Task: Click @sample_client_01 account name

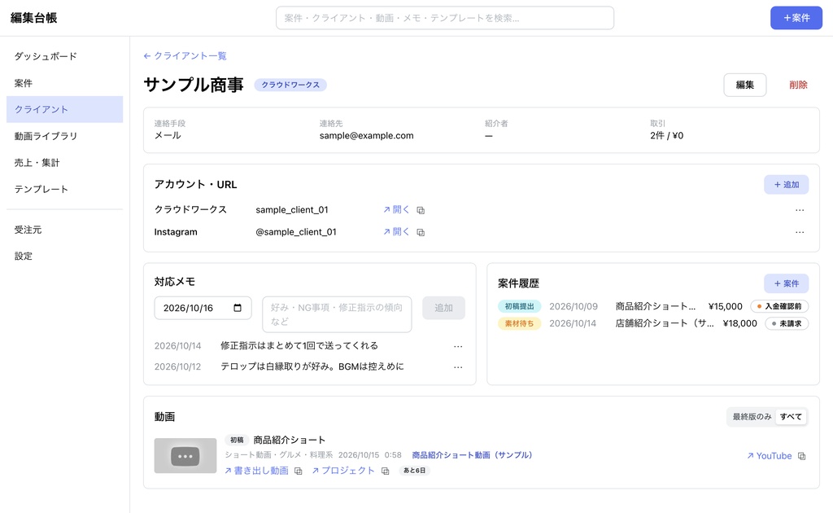Action: [x=296, y=232]
